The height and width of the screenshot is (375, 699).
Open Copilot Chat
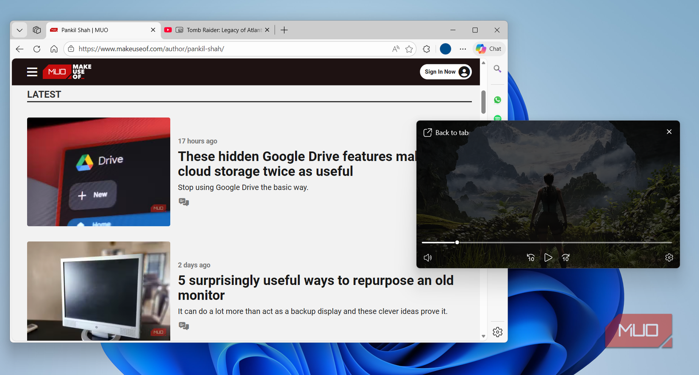(489, 49)
